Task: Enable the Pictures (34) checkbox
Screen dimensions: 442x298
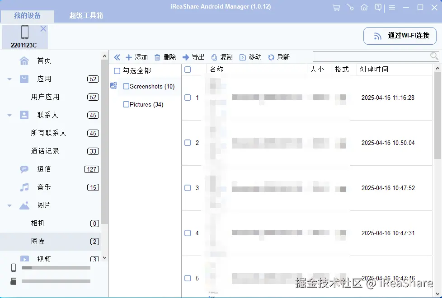Action: coord(126,104)
